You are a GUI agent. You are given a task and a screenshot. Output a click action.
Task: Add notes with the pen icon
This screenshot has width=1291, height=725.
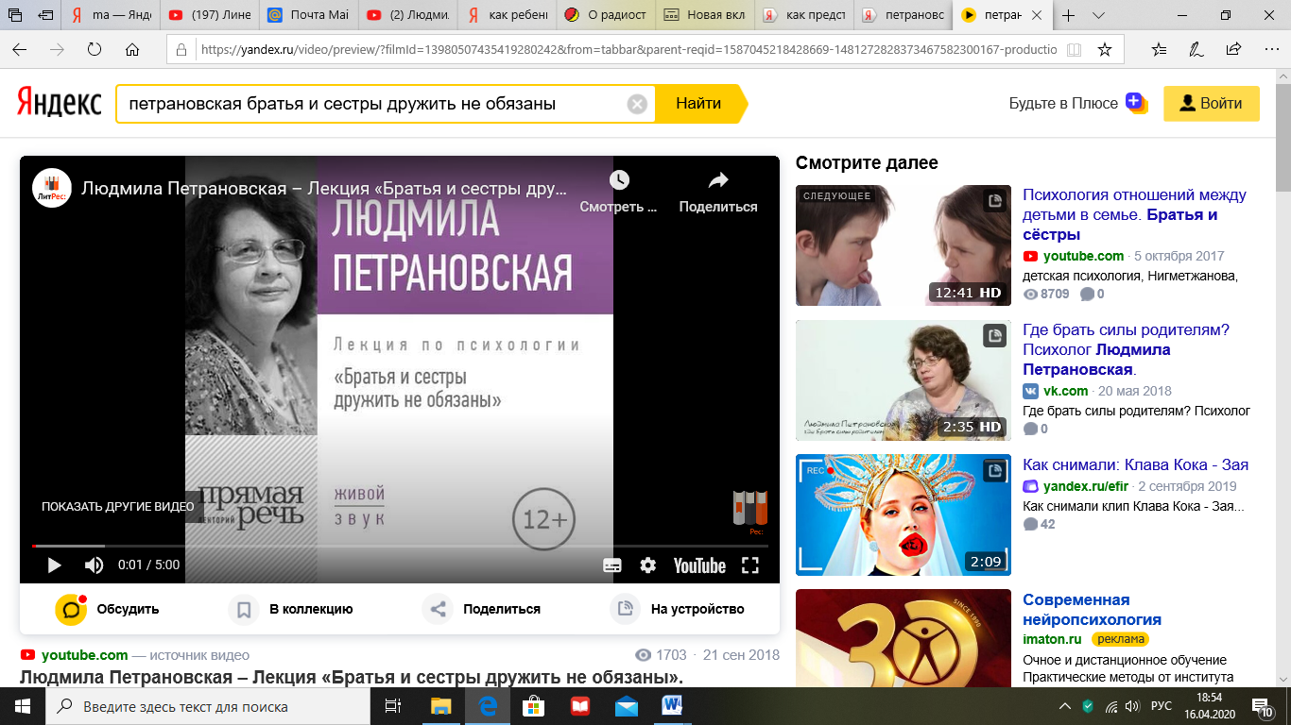(x=1196, y=49)
